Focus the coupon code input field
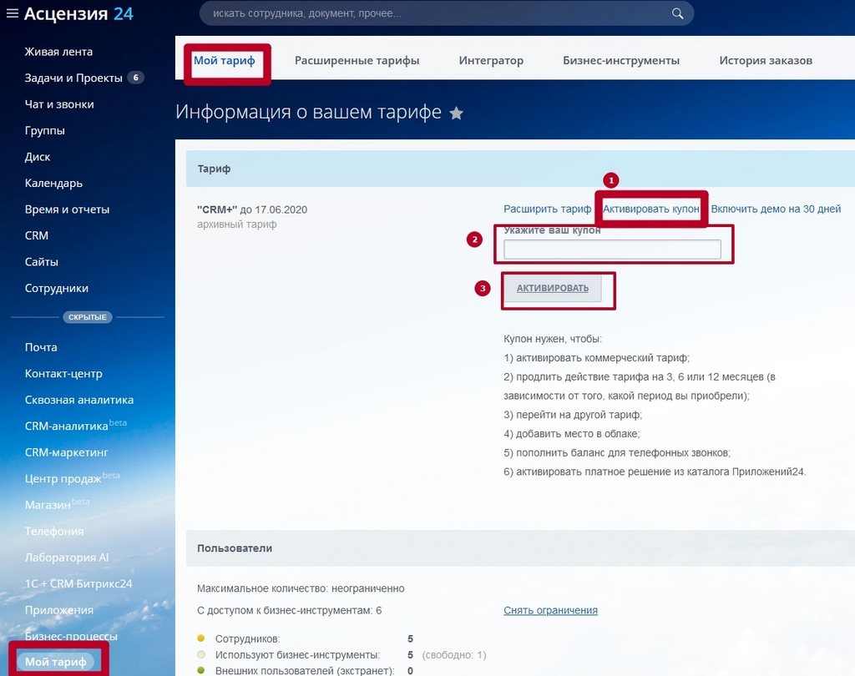The width and height of the screenshot is (855, 676). (612, 250)
